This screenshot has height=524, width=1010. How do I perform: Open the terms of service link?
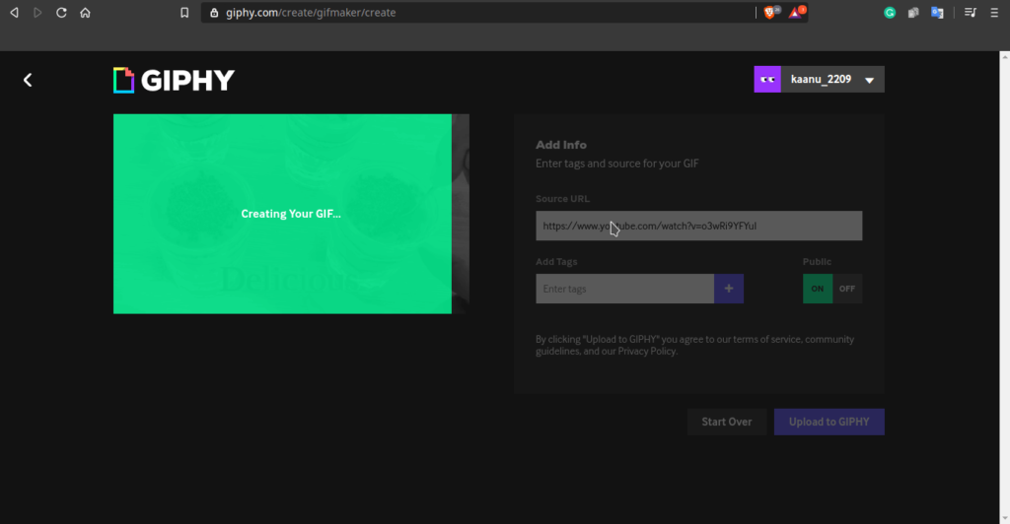click(767, 339)
